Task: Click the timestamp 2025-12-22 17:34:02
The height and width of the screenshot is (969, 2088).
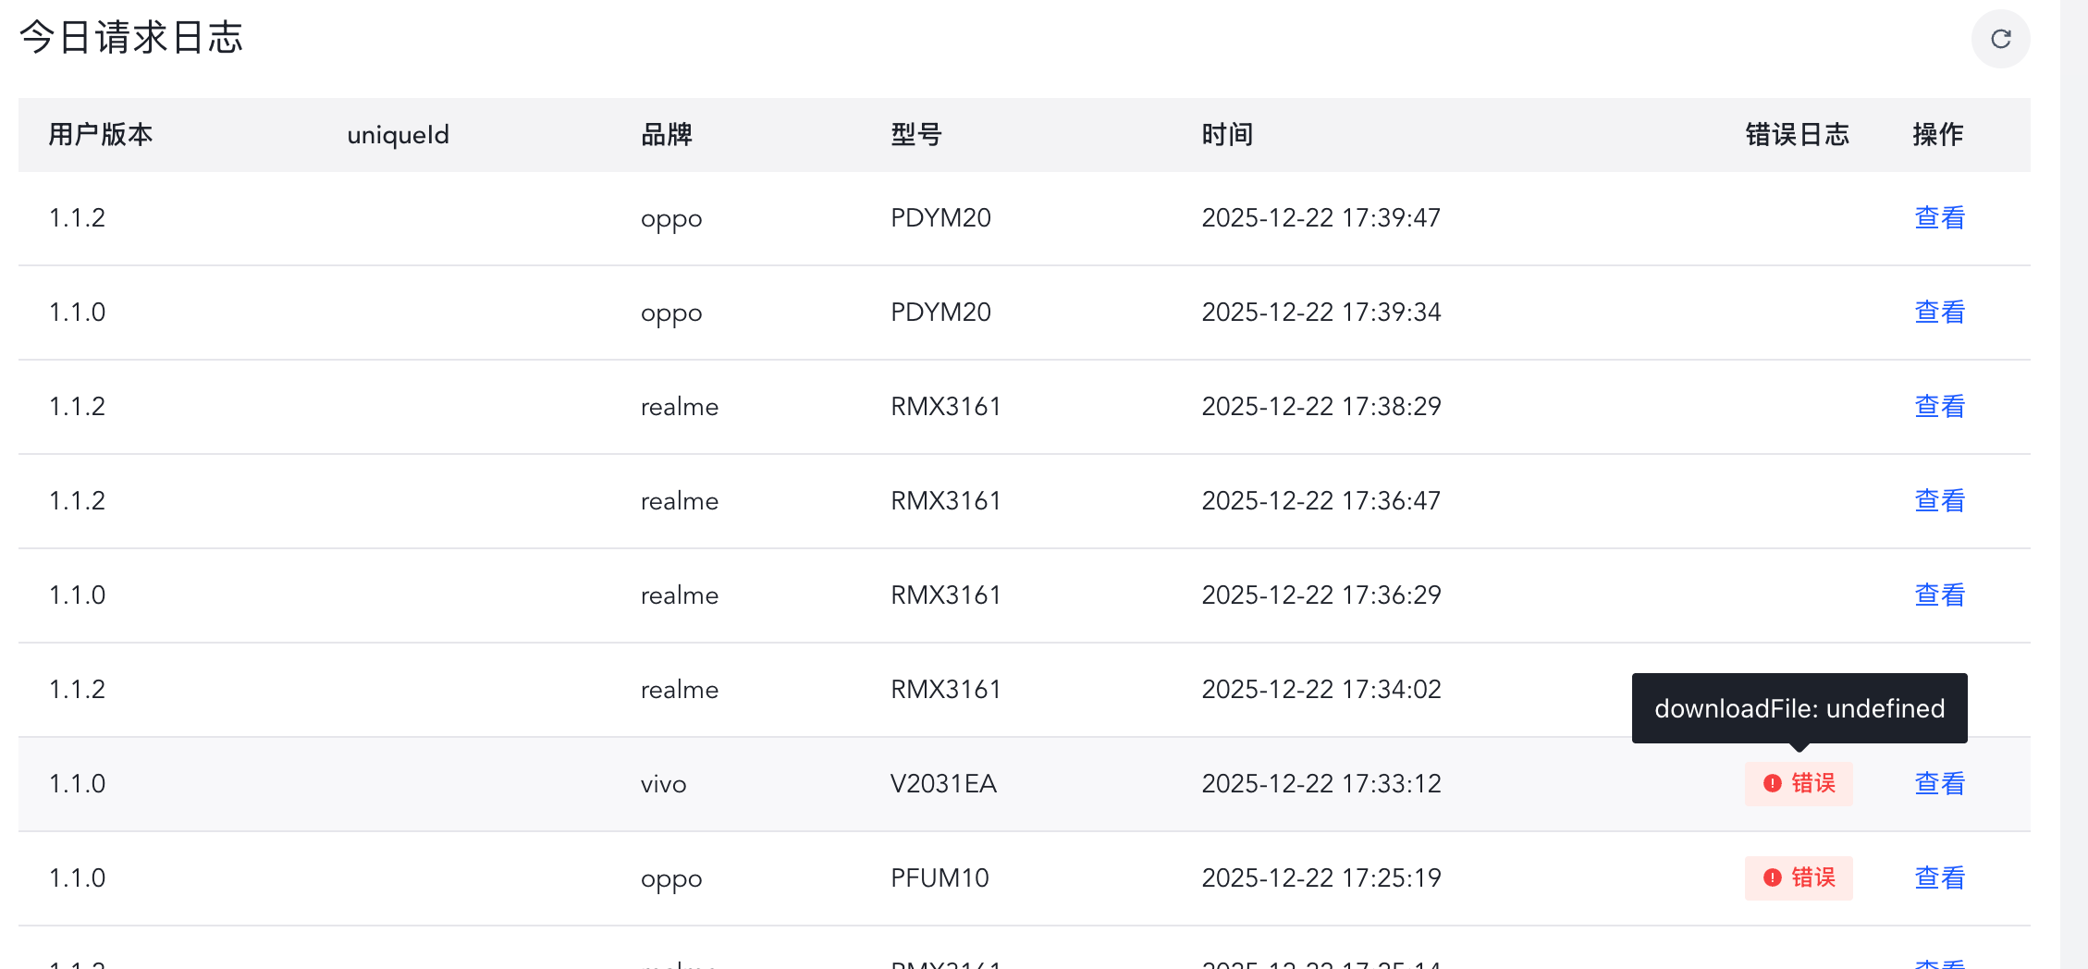Action: coord(1321,690)
